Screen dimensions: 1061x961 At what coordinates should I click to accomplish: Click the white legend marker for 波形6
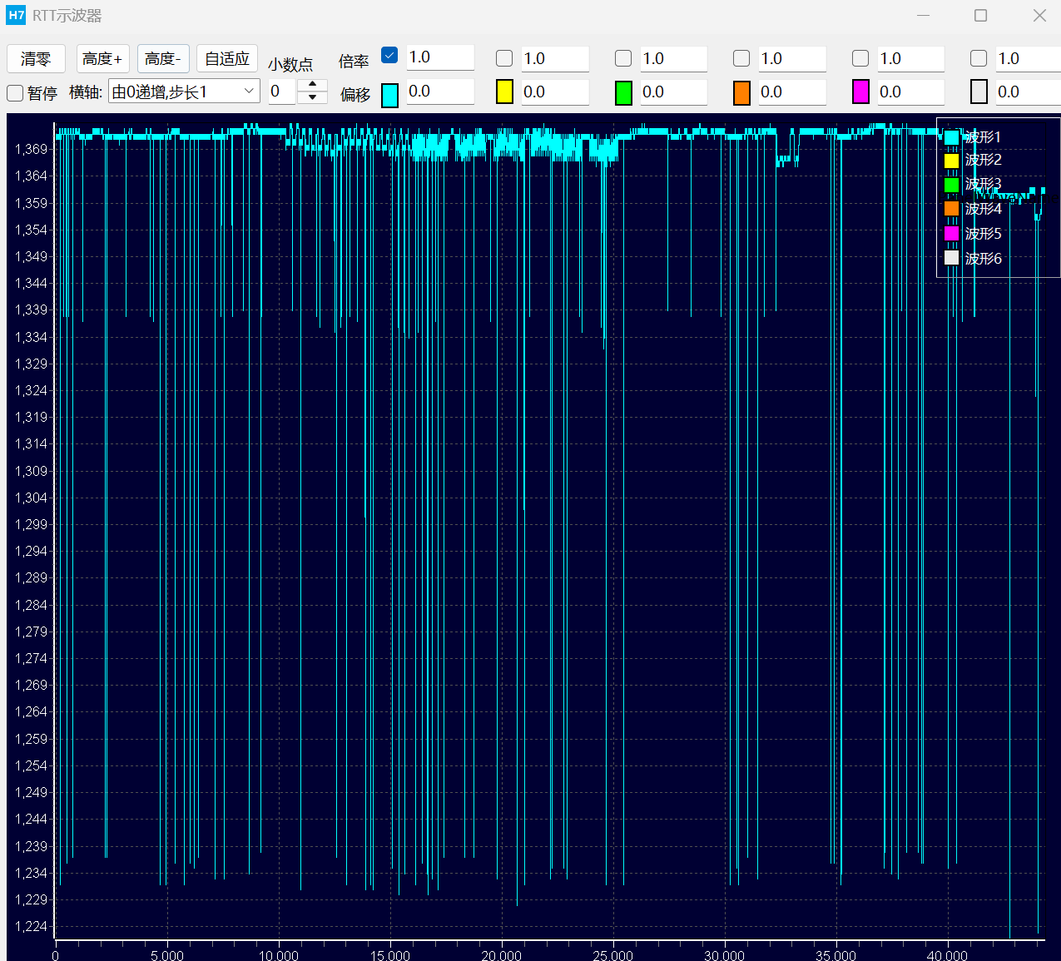click(x=951, y=258)
